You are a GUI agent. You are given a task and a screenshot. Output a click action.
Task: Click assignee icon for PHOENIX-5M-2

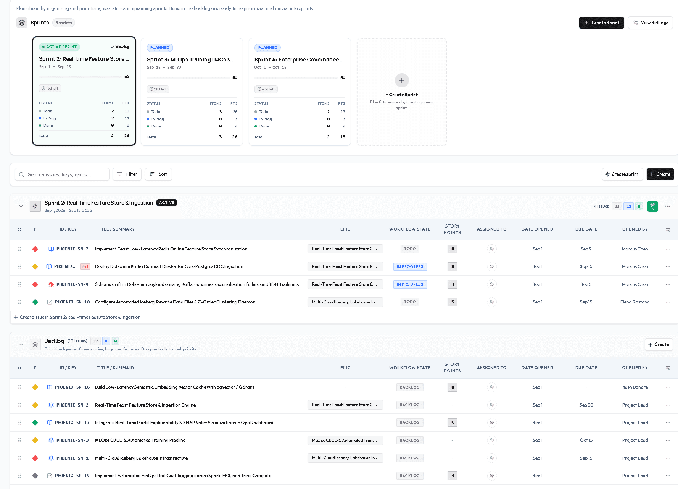492,405
